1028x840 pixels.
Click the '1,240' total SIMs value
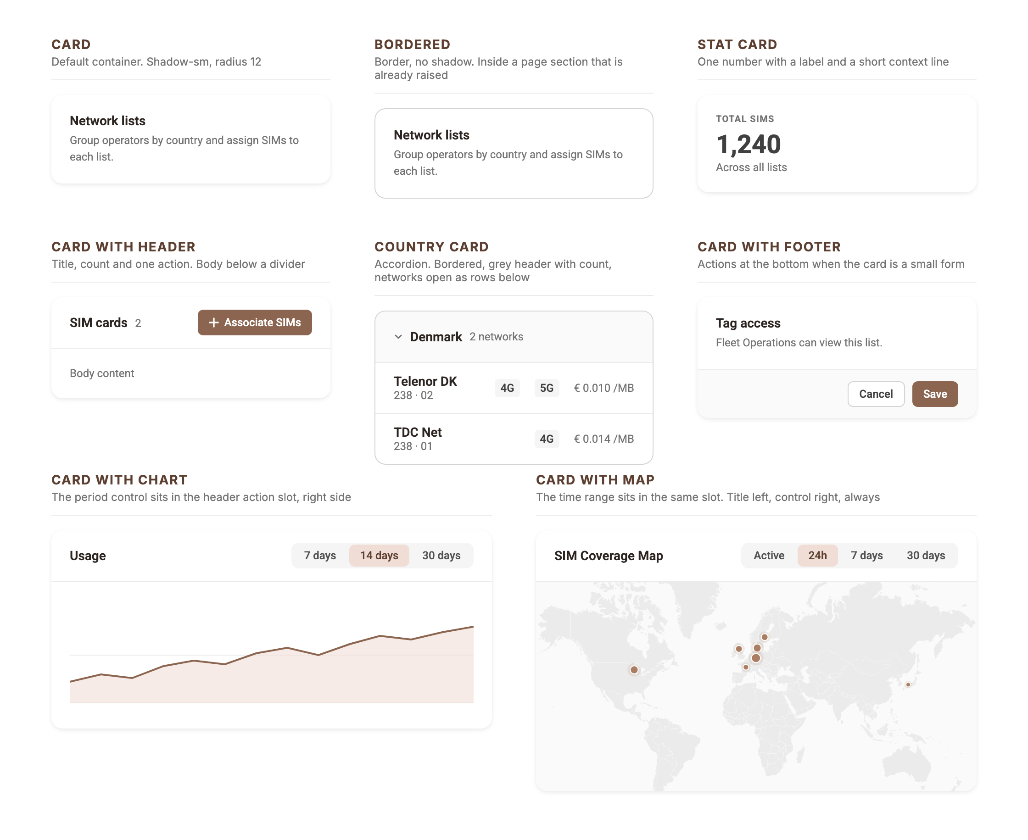748,144
